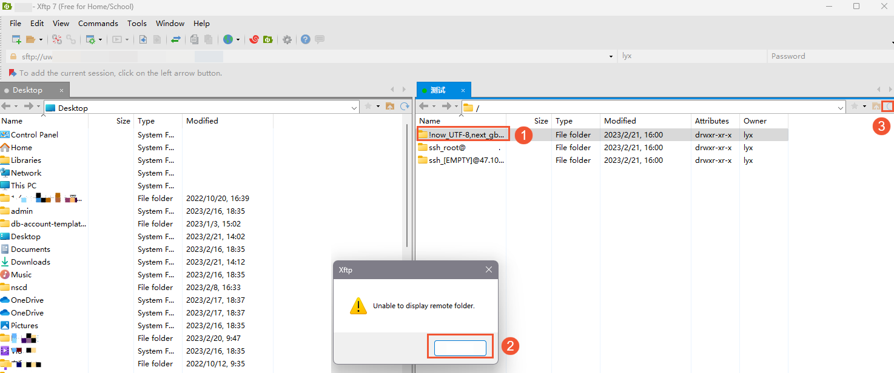Close the Xftp warning dialog
The width and height of the screenshot is (894, 373).
488,269
